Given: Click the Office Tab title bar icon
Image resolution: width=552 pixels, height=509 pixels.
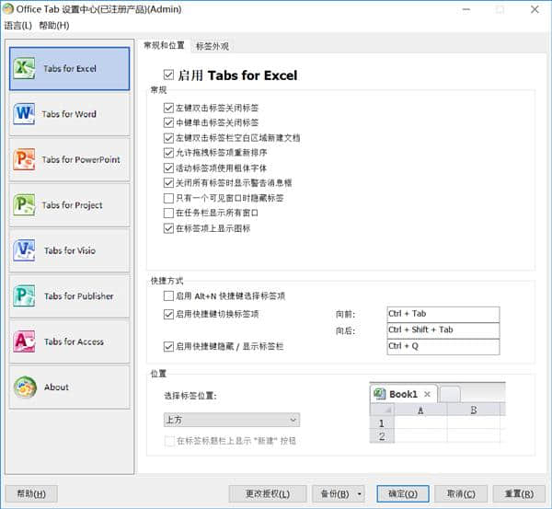Looking at the screenshot, I should point(7,9).
